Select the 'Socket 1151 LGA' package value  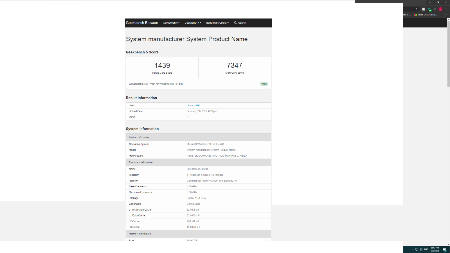coord(196,198)
